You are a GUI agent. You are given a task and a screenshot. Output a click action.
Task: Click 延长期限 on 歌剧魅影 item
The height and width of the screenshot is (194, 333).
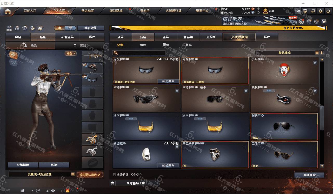tap(168, 165)
